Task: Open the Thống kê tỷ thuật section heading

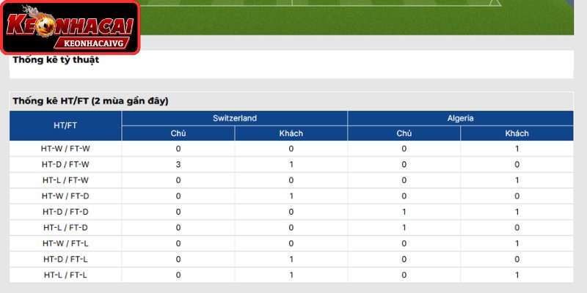Action: (56, 60)
